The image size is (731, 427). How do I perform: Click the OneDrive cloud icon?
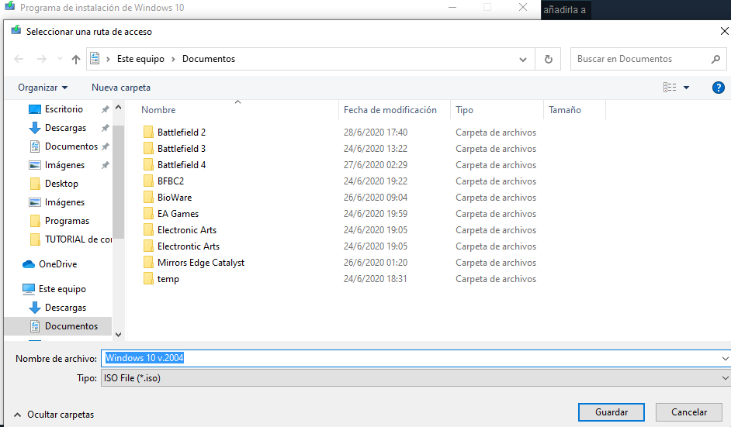point(29,264)
